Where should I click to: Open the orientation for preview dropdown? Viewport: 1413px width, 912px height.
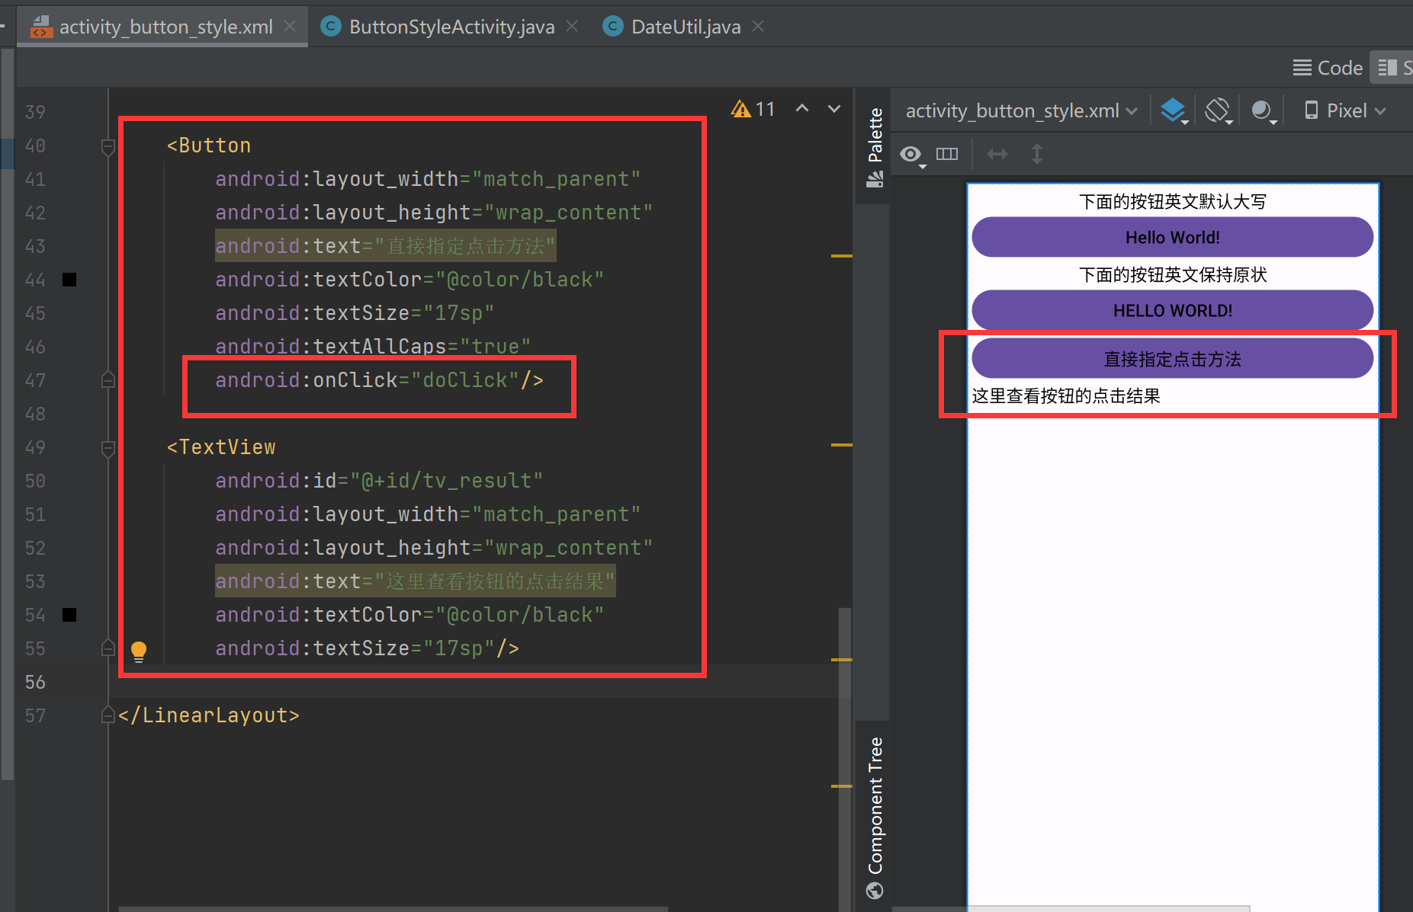(1219, 110)
